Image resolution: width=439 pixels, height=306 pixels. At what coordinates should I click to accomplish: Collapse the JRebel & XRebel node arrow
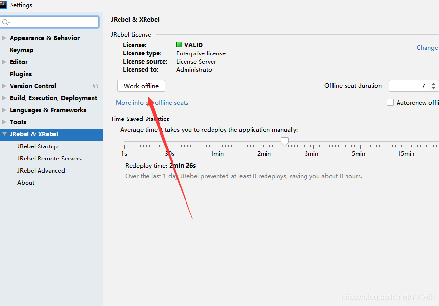pyautogui.click(x=4, y=134)
